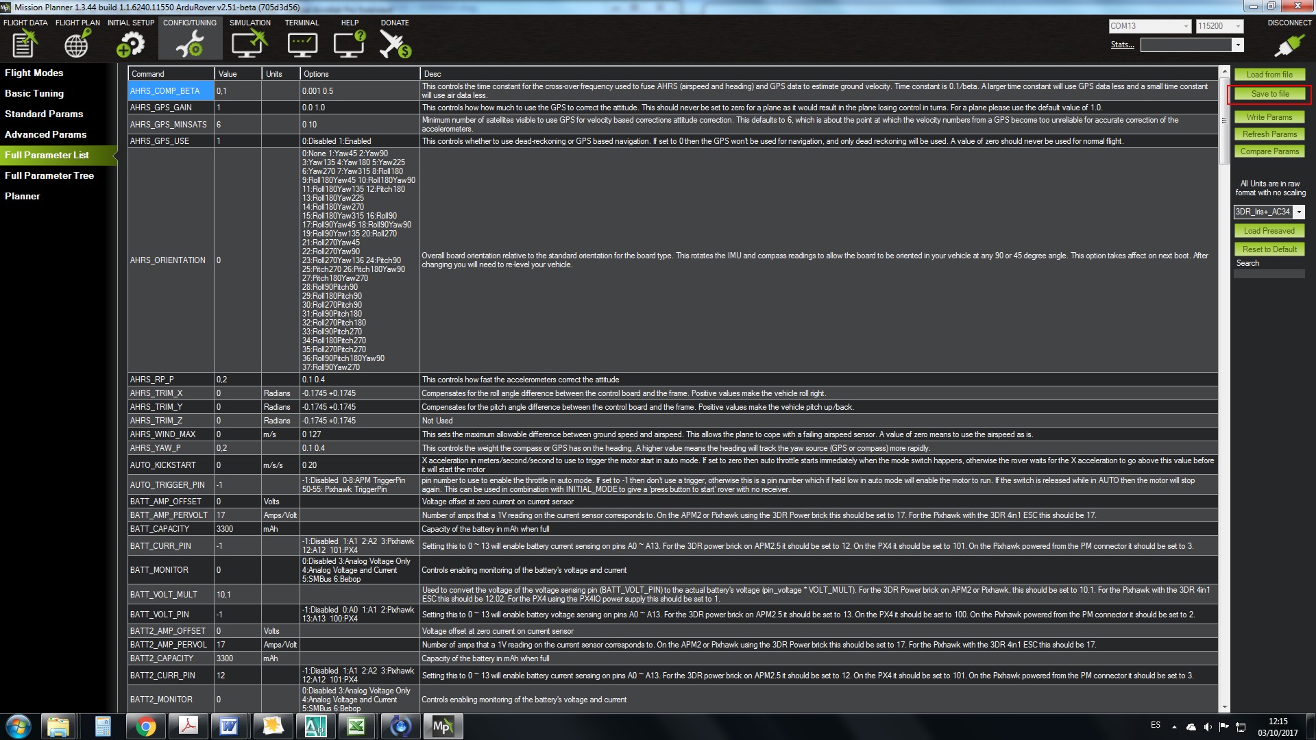Open the COM13 port dropdown
Image resolution: width=1316 pixels, height=740 pixels.
pyautogui.click(x=1186, y=26)
